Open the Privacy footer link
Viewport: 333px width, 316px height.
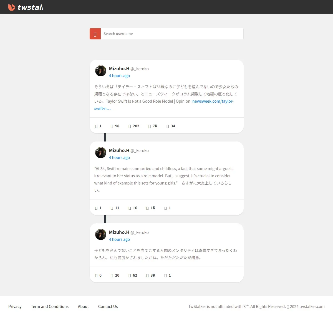15,306
